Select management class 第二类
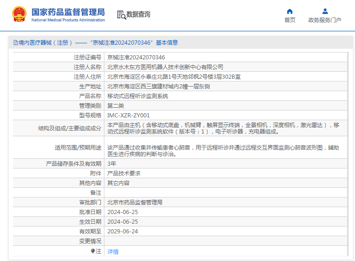 (116, 105)
